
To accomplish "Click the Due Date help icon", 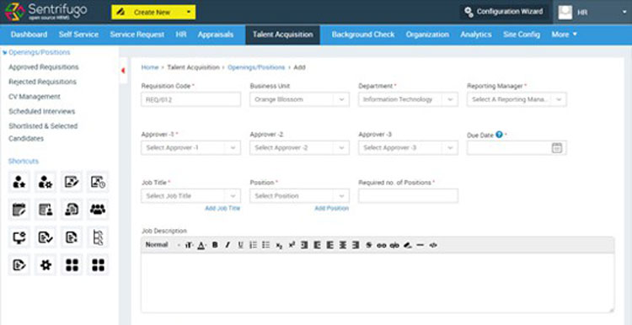I will [499, 135].
